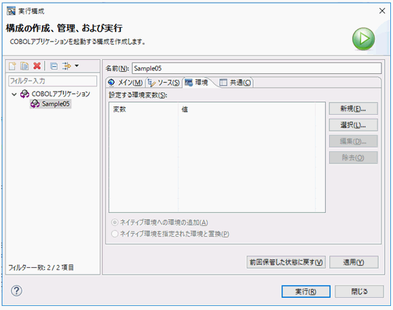Click the 実行(R) run button
393x310 pixels.
point(305,292)
